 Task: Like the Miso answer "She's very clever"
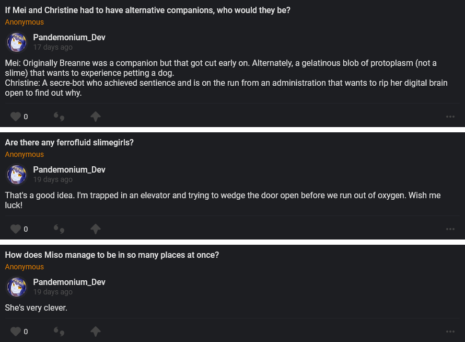(16, 332)
